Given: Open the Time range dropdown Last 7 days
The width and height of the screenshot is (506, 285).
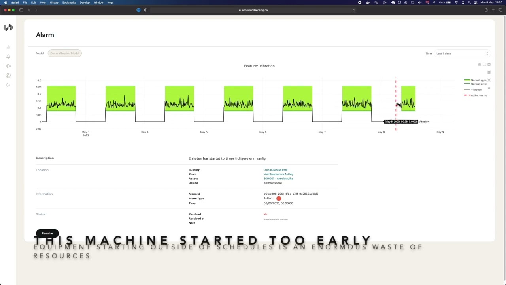Looking at the screenshot, I should [462, 53].
